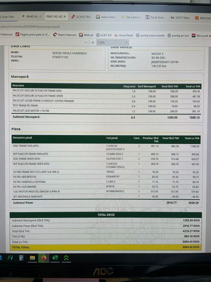Click part code 24.0109-0187.1
Image resolution: width=211 pixels, height=282 pixels.
pos(115,159)
